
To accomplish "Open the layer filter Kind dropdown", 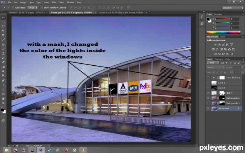I will coord(213,63).
